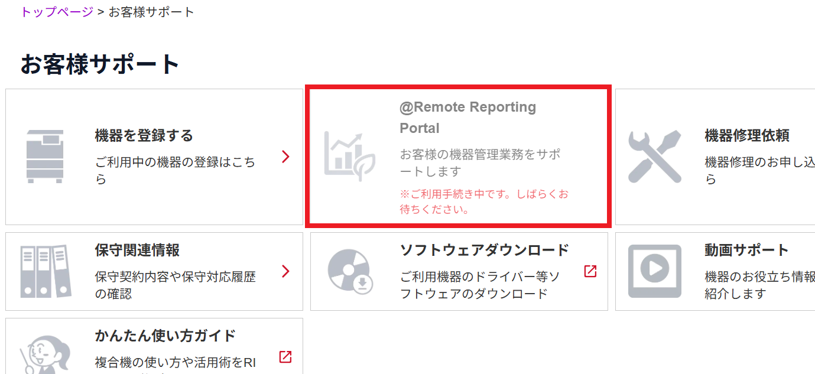Image resolution: width=815 pixels, height=374 pixels.
Task: Open the 動画サポート title
Action: click(x=747, y=251)
